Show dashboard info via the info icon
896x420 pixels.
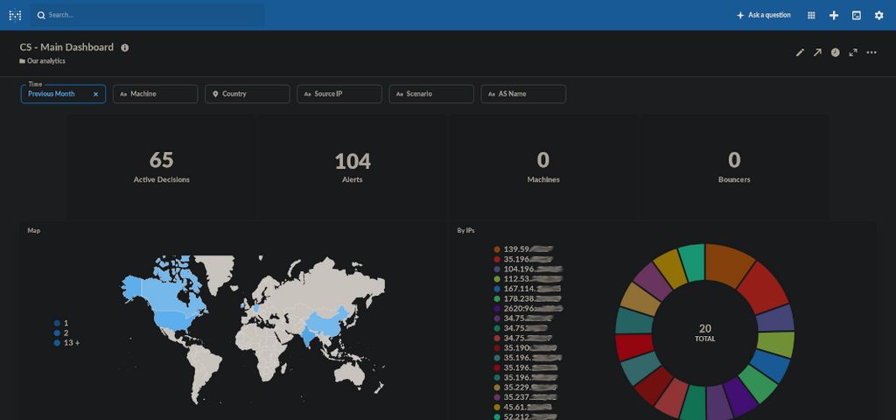(124, 48)
